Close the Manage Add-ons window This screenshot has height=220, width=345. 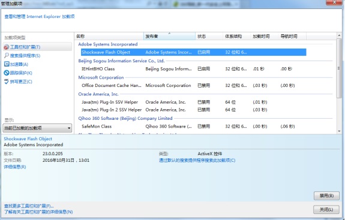[334, 2]
